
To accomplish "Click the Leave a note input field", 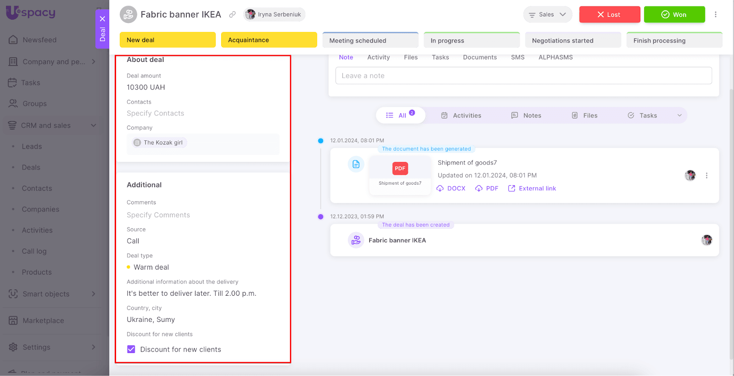I will click(x=523, y=76).
